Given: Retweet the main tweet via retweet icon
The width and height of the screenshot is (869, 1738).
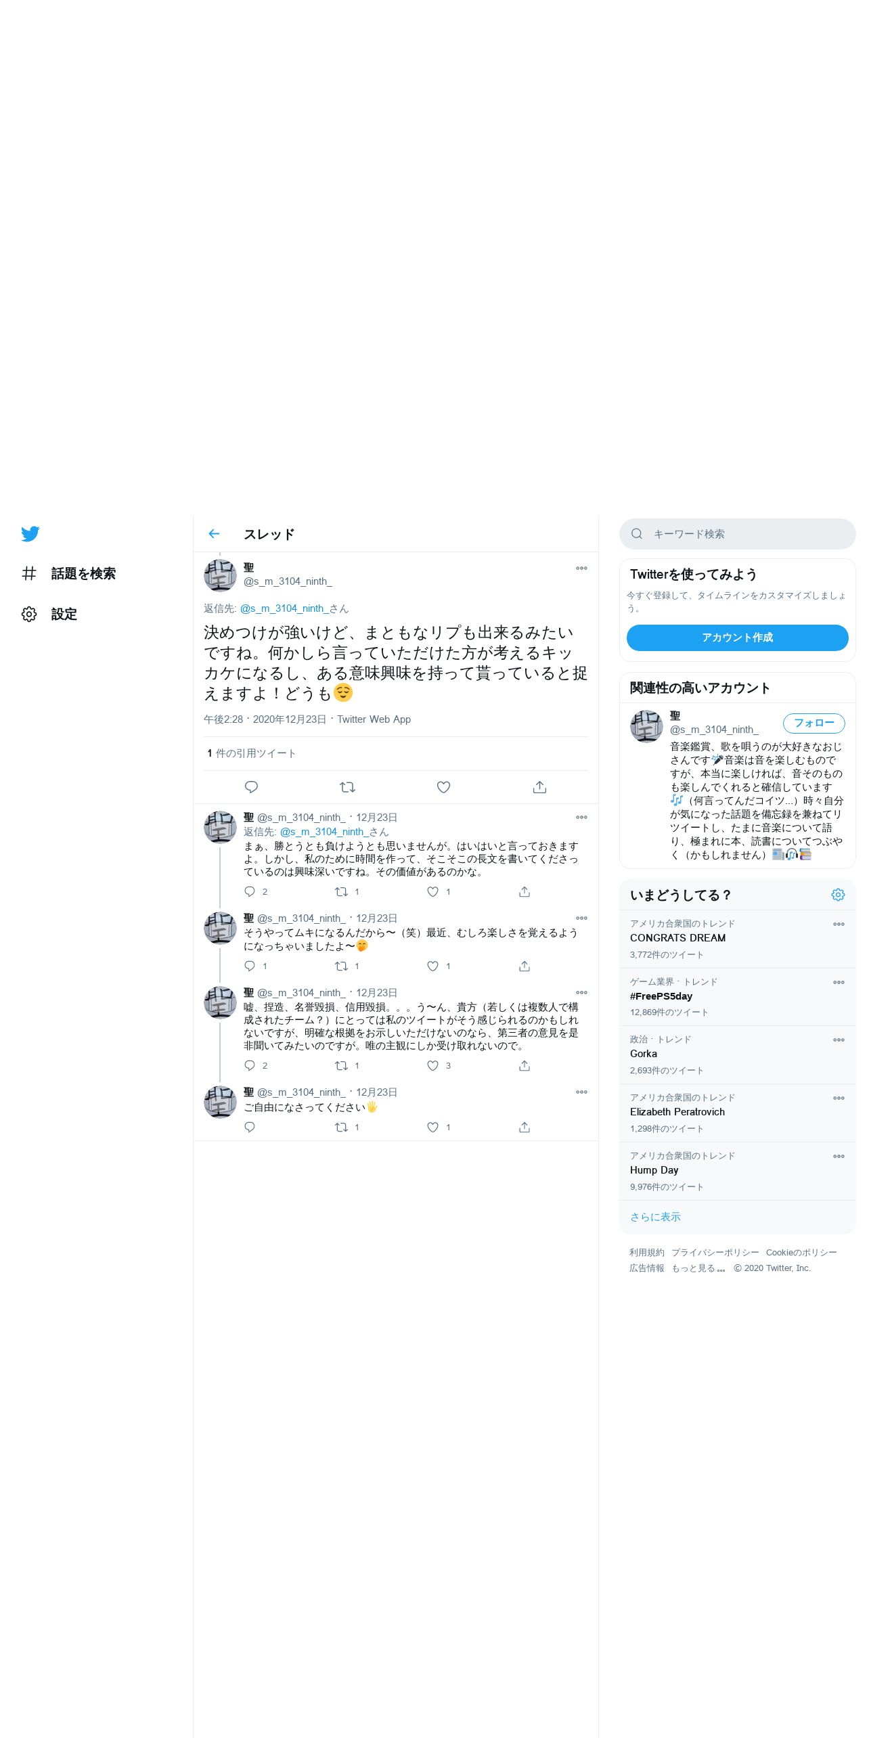Looking at the screenshot, I should pyautogui.click(x=347, y=787).
